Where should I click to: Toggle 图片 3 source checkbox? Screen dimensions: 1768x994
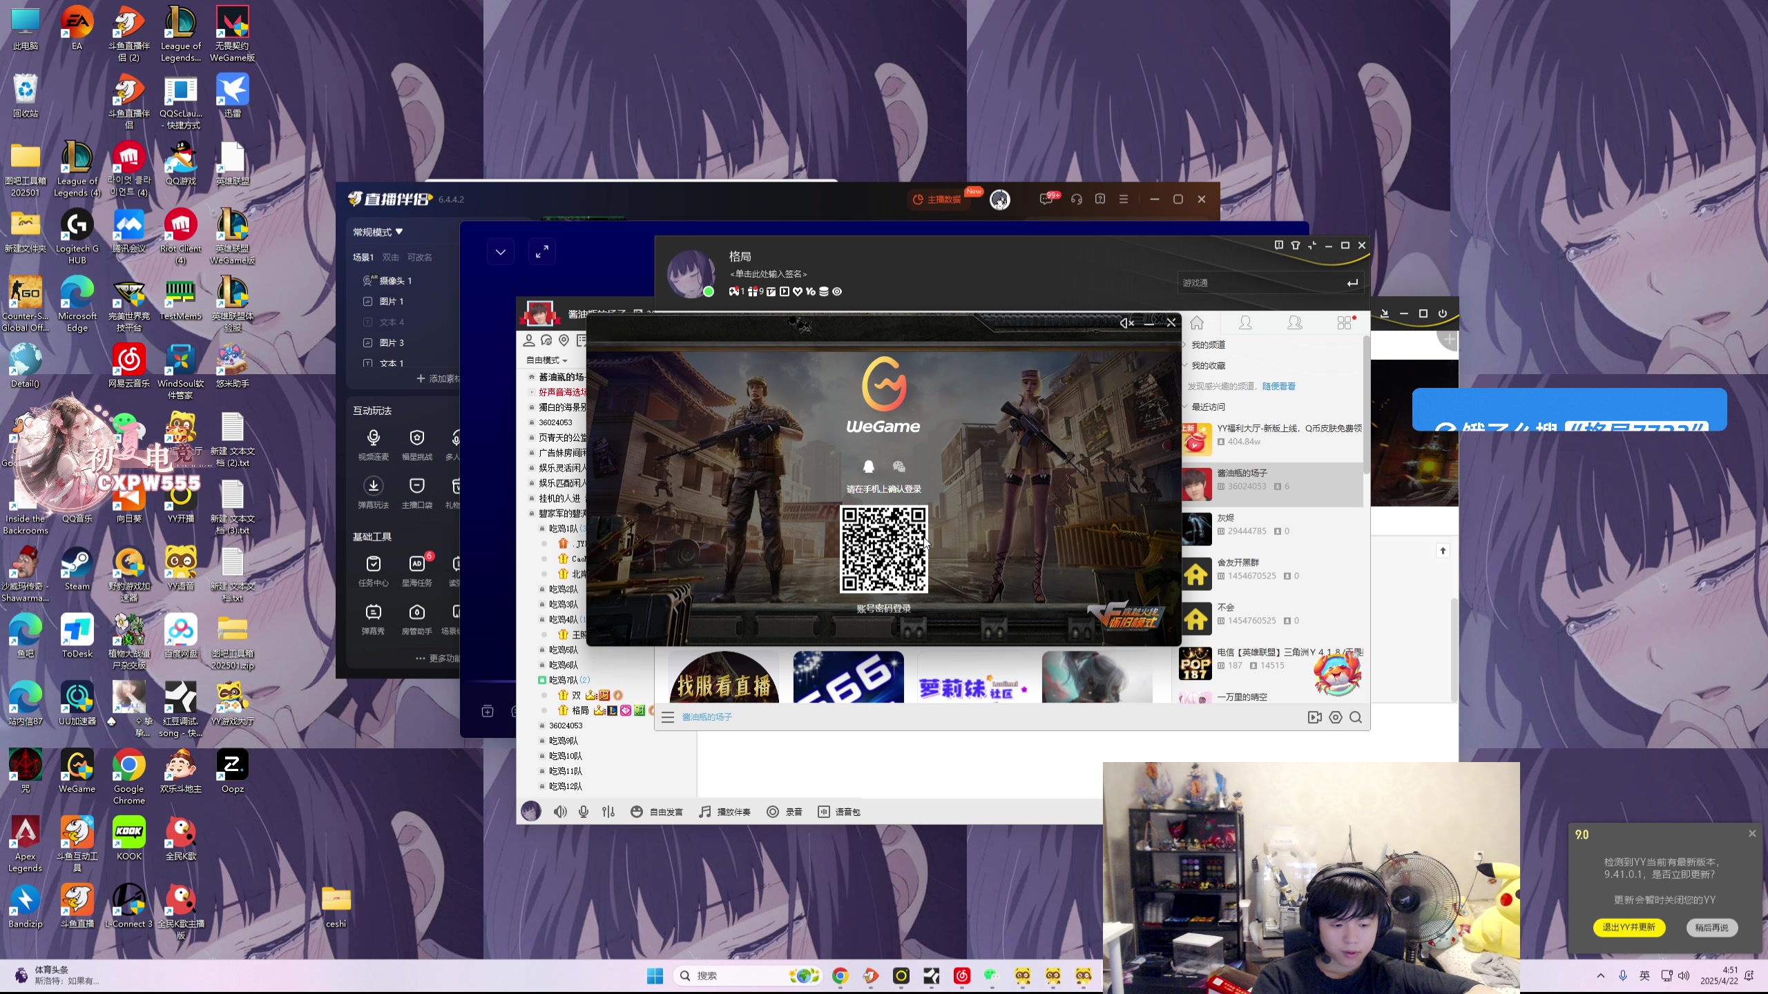368,343
